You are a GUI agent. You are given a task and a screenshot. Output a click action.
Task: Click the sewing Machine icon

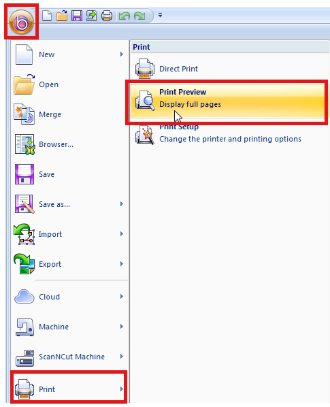click(24, 327)
